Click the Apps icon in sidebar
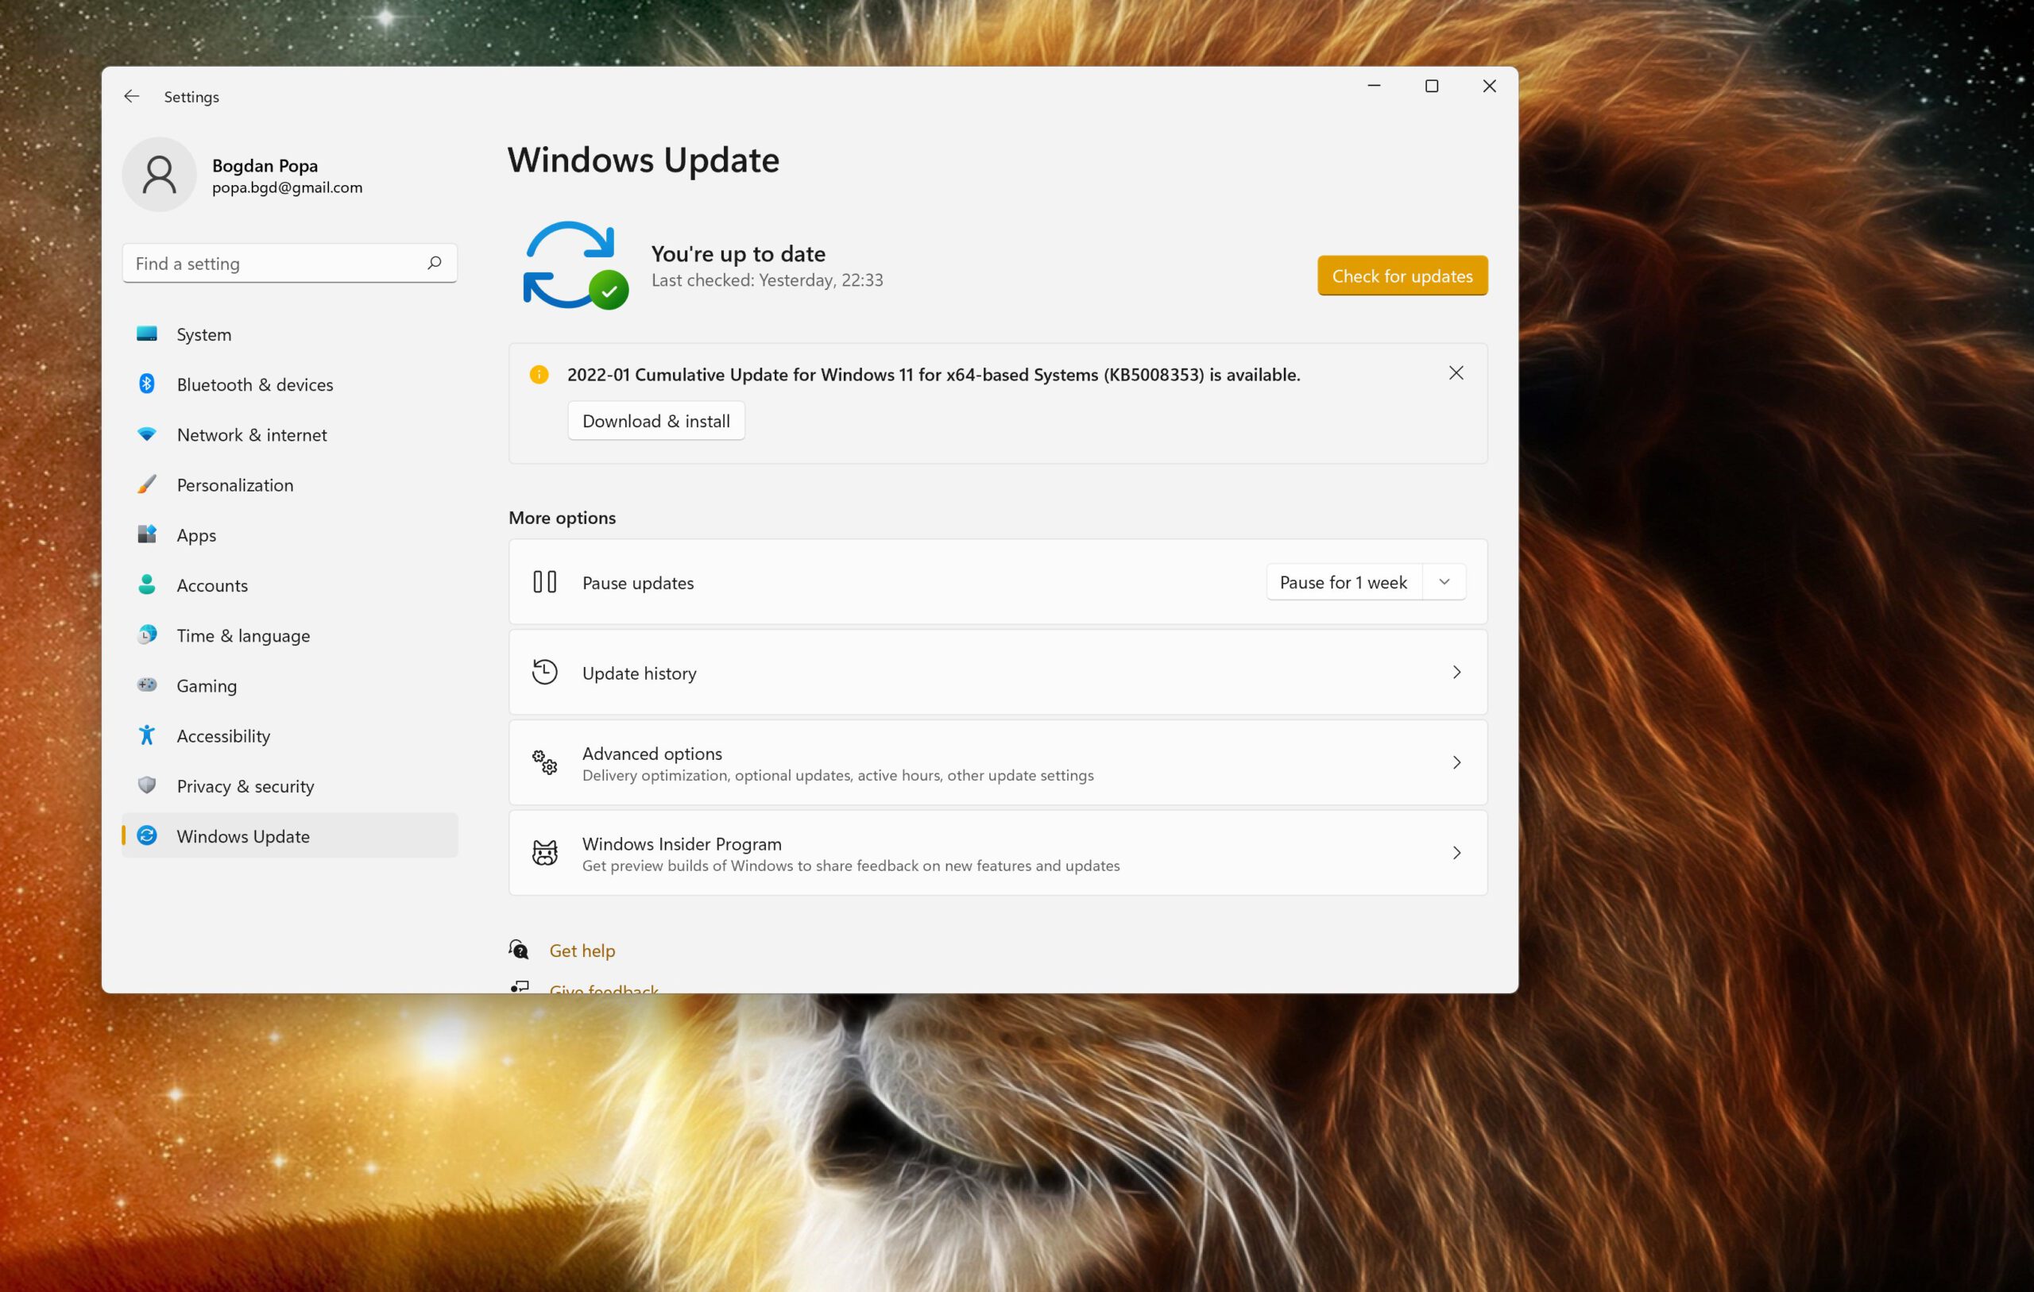The image size is (2034, 1292). [x=147, y=534]
